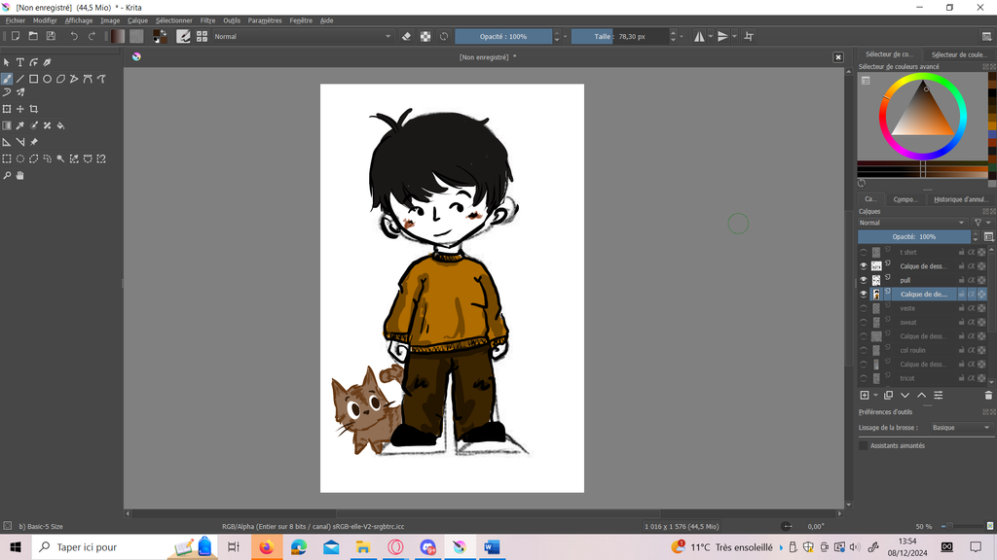The image size is (997, 560).
Task: Delete layer with the trash icon
Action: pyautogui.click(x=988, y=396)
